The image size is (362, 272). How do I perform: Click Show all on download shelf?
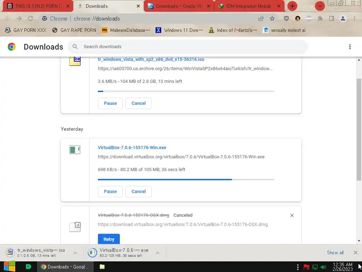click(335, 253)
